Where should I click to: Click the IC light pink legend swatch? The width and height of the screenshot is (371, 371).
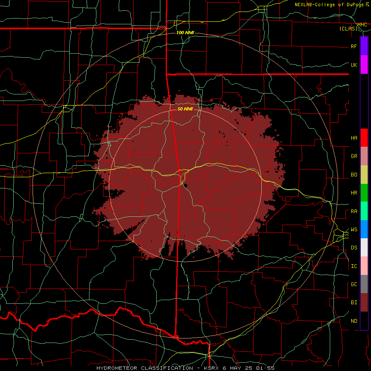click(364, 266)
